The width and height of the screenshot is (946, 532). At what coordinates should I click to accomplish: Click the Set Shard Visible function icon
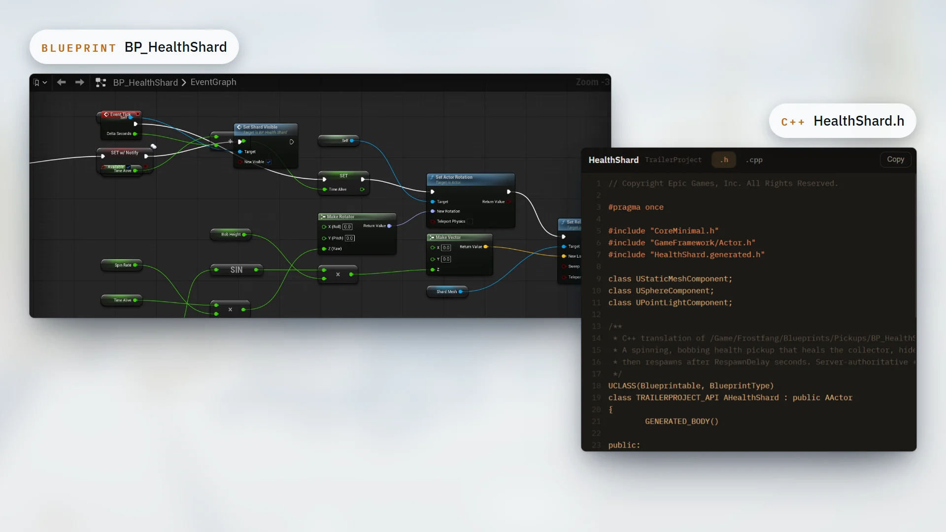pos(239,127)
